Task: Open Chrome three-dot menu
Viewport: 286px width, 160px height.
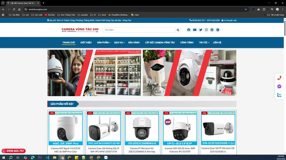Action: (x=283, y=9)
